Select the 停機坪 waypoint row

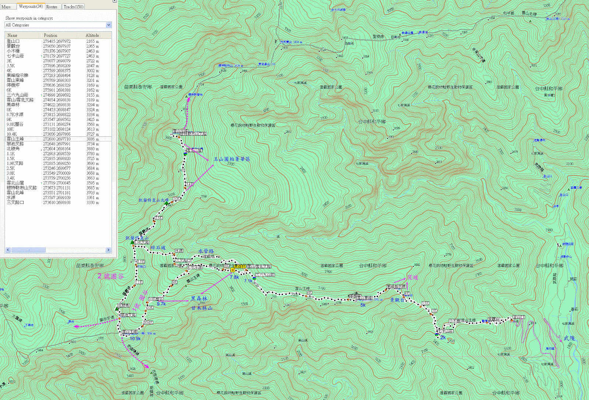[x=58, y=85]
